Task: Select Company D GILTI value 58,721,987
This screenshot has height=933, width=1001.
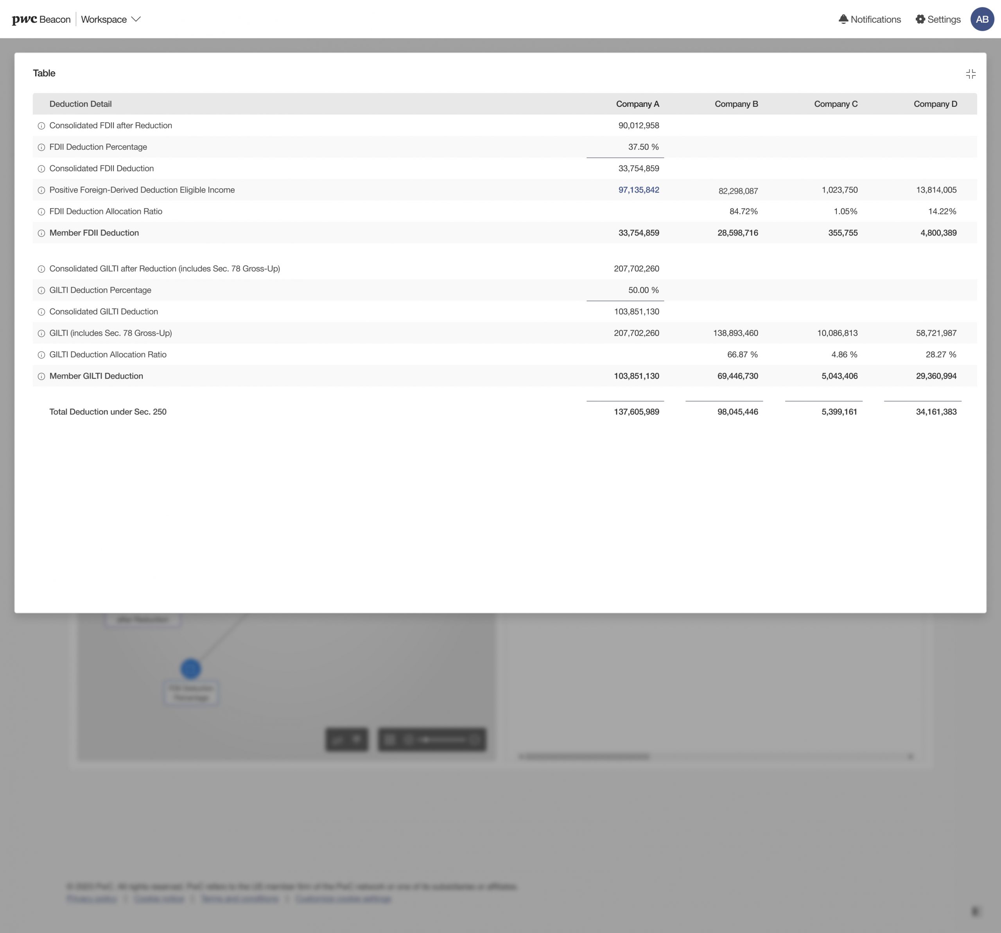Action: (x=936, y=333)
